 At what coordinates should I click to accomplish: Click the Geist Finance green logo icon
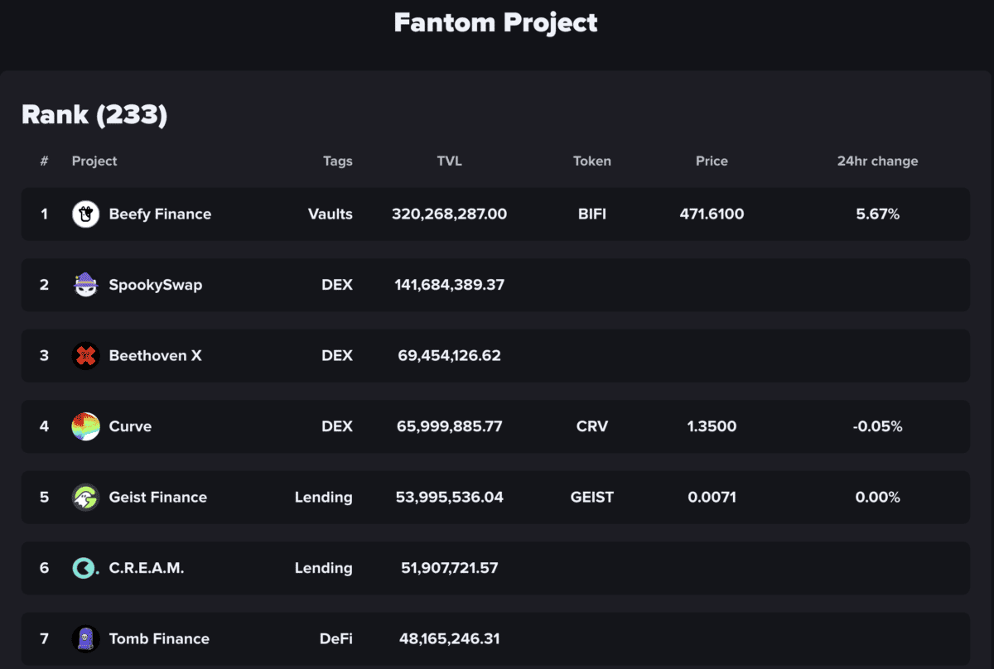tap(85, 498)
